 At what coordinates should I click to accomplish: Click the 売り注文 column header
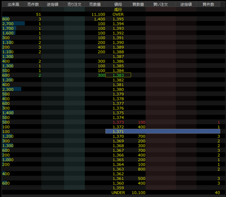point(74,4)
